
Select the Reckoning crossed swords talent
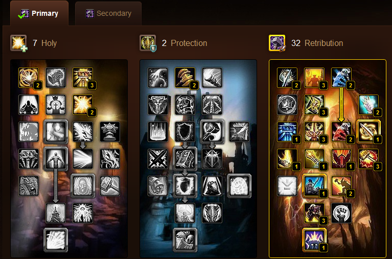[x=158, y=159]
